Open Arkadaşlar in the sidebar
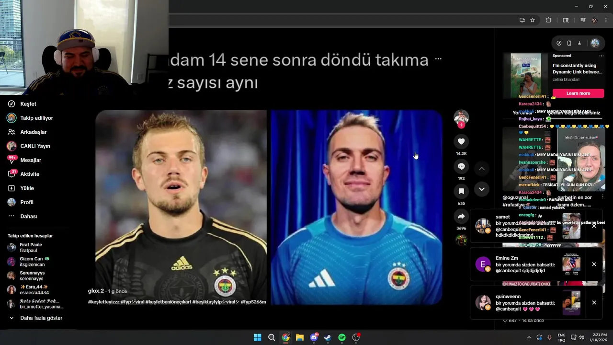Screen dimensions: 613x345 27,132
